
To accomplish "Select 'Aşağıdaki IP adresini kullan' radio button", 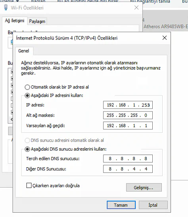I will 27,96.
